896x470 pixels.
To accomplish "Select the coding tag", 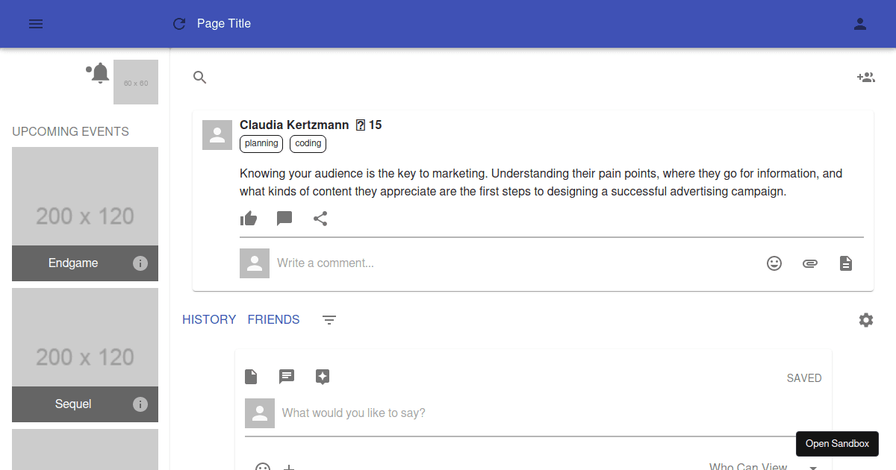I will tap(308, 143).
